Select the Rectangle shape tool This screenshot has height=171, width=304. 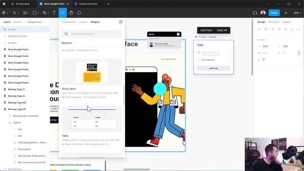35,13
